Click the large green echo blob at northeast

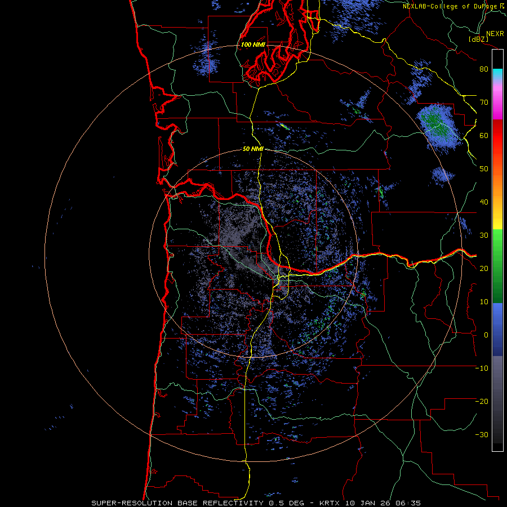440,126
